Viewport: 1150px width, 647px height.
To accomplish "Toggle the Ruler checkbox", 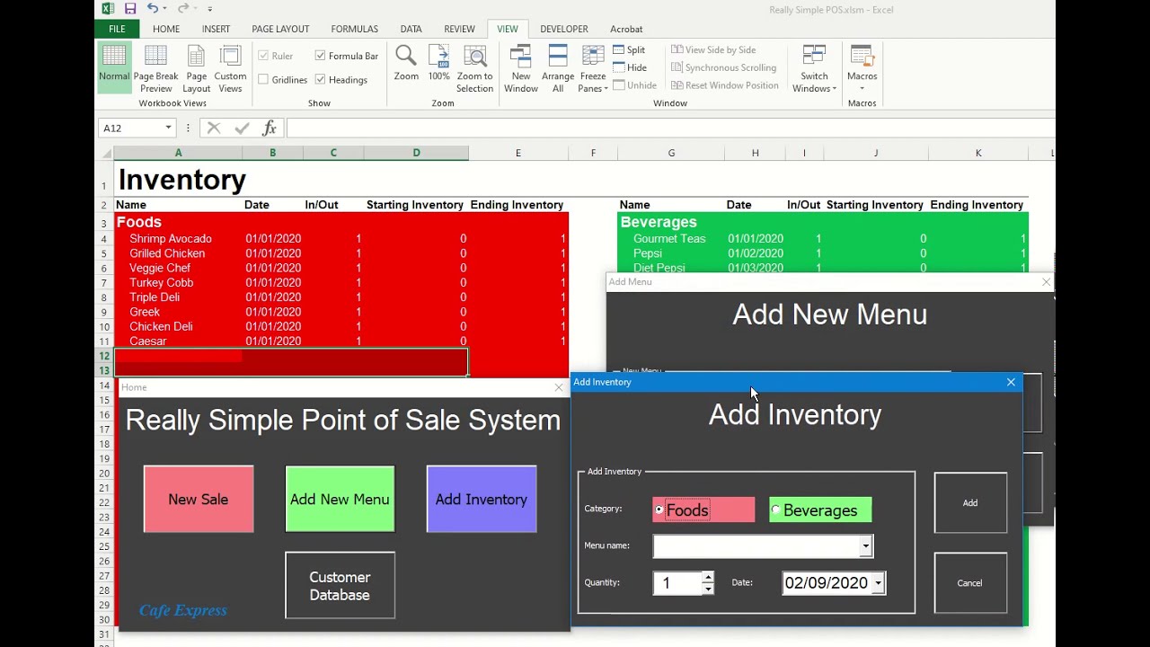I will tap(263, 56).
